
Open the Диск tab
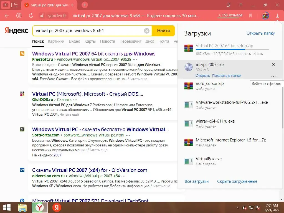(150, 41)
